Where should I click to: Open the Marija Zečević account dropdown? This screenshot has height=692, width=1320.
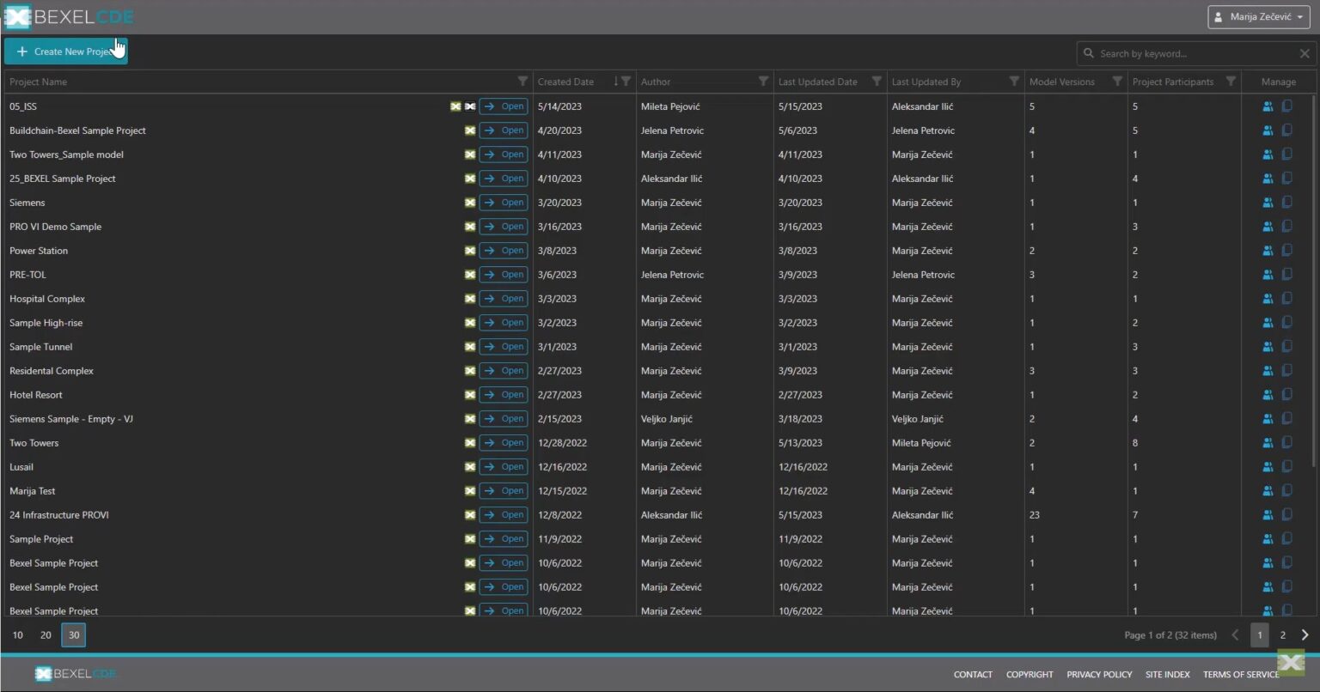click(1258, 16)
